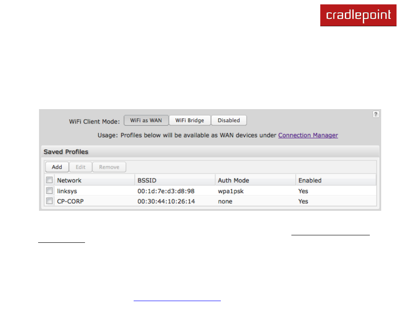
Task: Click the Edit profile button
Action: (x=81, y=167)
